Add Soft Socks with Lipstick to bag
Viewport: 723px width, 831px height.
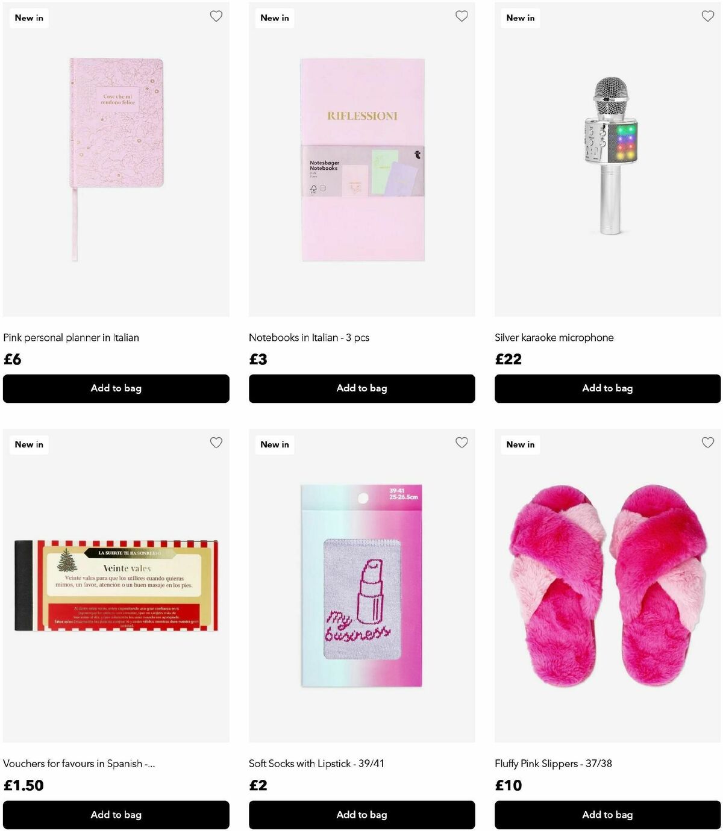coord(362,815)
